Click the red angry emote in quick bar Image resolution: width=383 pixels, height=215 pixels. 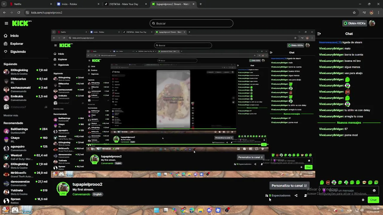point(328,182)
